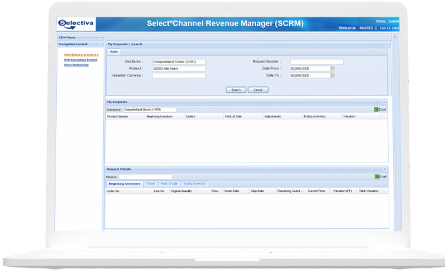Collapse the Navigation Control panel
448x272 pixels.
coord(101,44)
